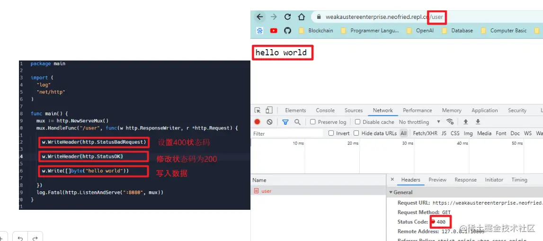Open the Initiator tab in request details
543x241 pixels.
[x=494, y=180]
